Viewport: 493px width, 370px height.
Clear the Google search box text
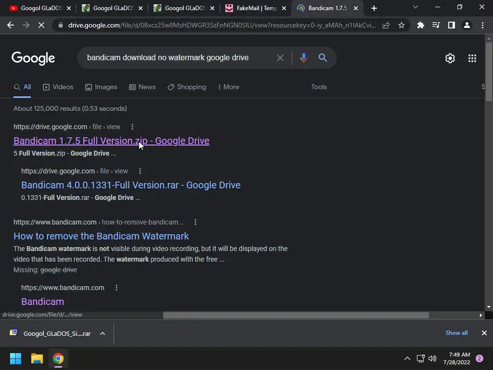point(280,58)
